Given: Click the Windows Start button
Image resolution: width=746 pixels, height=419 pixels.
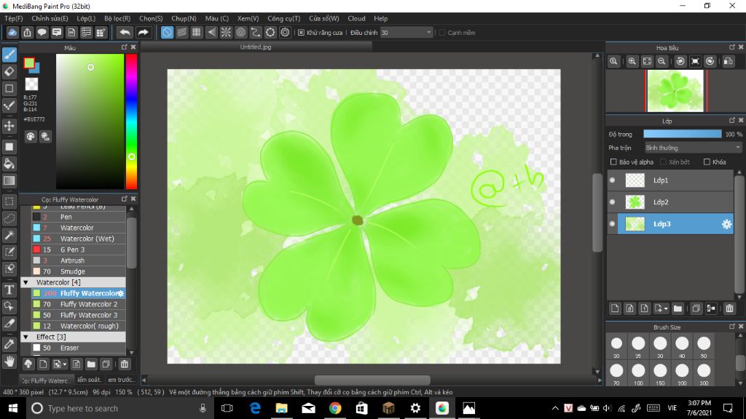Looking at the screenshot, I should tap(13, 408).
